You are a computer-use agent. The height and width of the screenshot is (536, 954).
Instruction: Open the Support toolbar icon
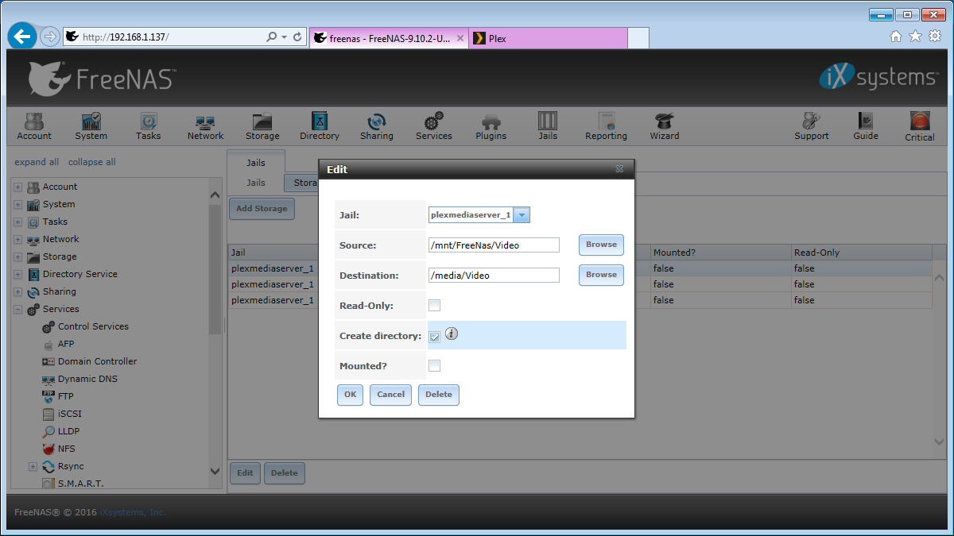[x=812, y=126]
